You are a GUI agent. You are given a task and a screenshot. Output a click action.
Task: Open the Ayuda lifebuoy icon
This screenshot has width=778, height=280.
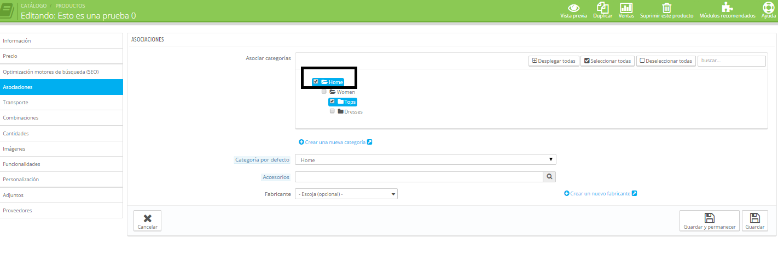coord(768,8)
